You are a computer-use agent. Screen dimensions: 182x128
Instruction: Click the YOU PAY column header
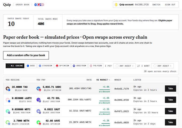point(41,80)
